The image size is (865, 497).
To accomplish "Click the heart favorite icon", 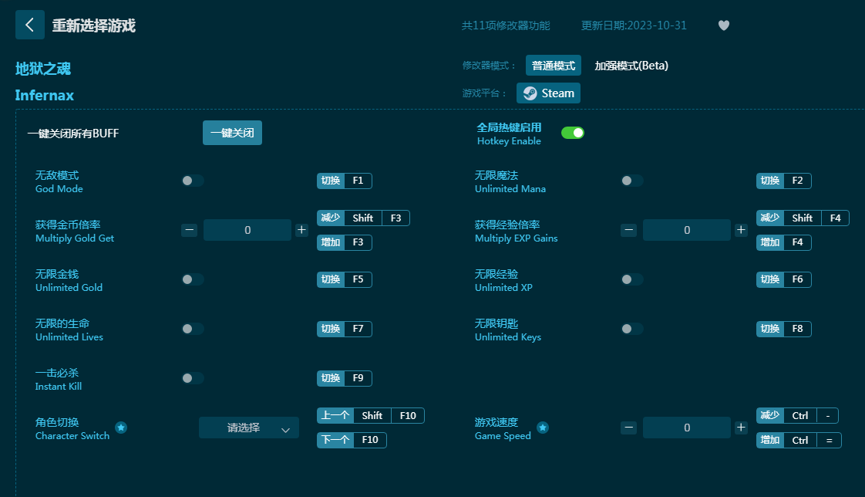I will click(723, 25).
